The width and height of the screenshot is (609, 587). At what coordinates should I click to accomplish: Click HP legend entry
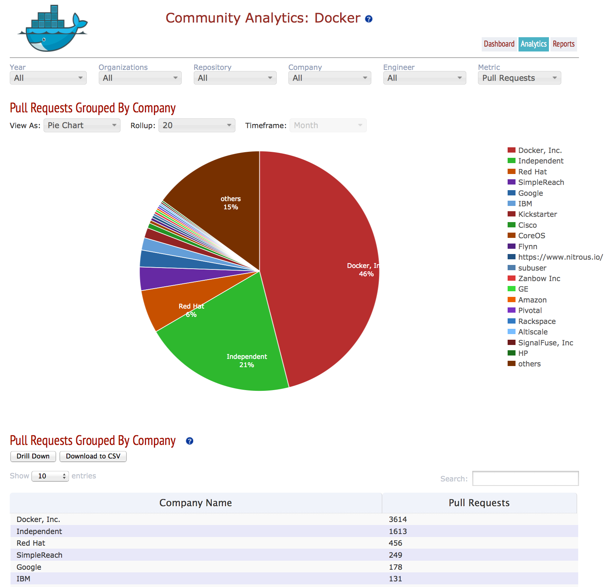click(518, 353)
